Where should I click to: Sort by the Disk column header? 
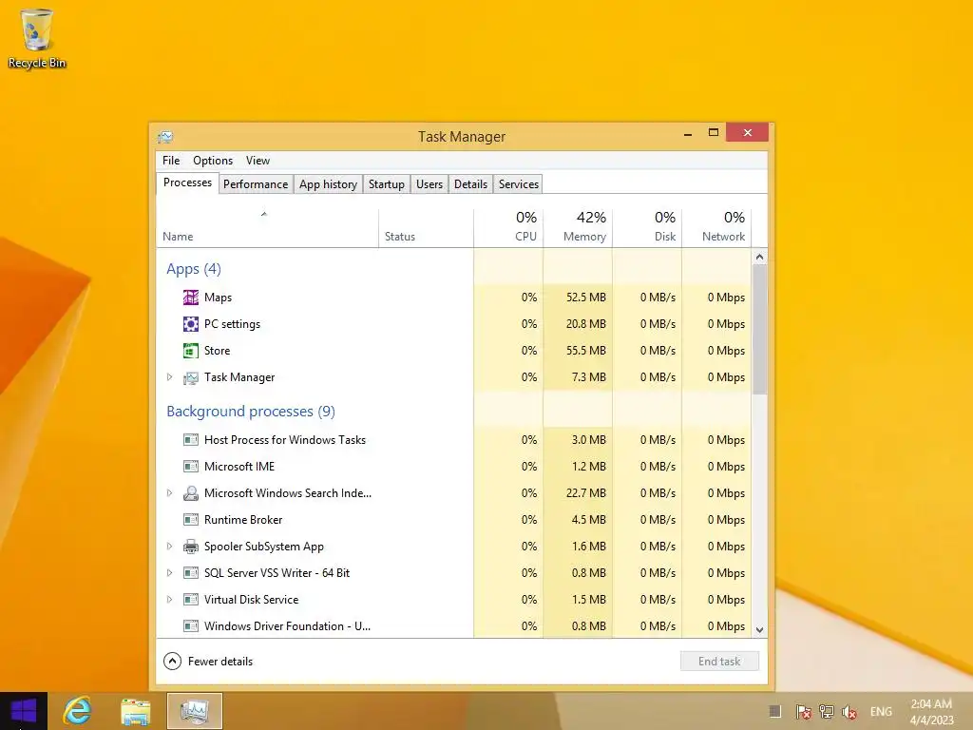647,228
